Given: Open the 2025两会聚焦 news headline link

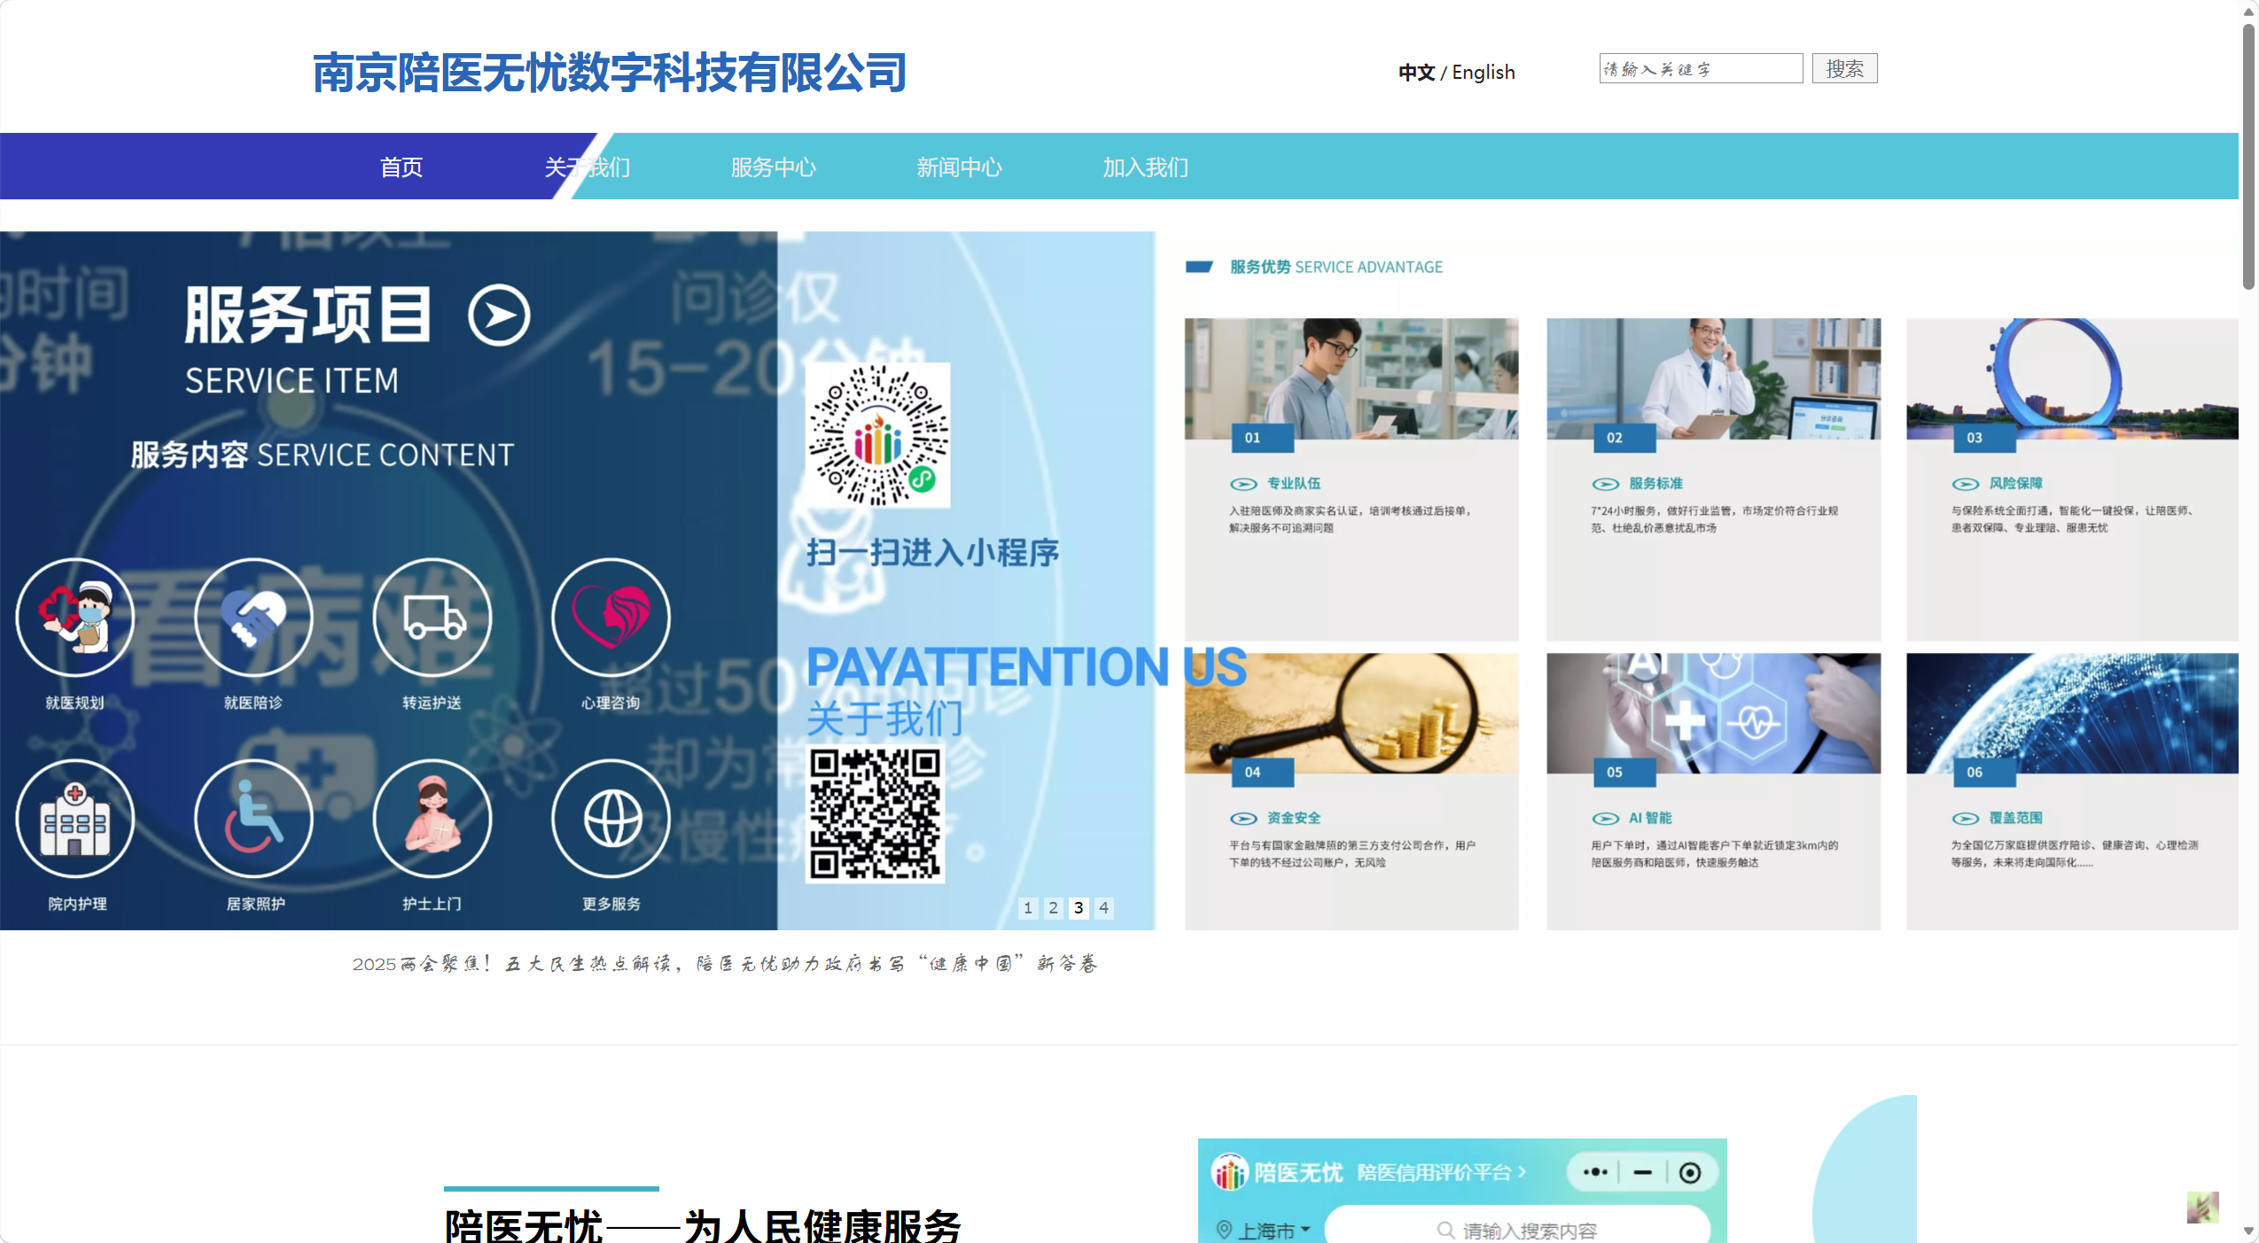Looking at the screenshot, I should coord(725,963).
